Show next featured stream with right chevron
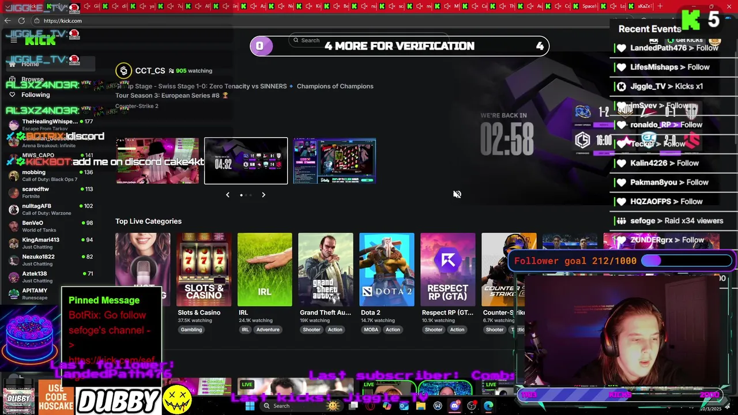The width and height of the screenshot is (738, 415). [263, 195]
